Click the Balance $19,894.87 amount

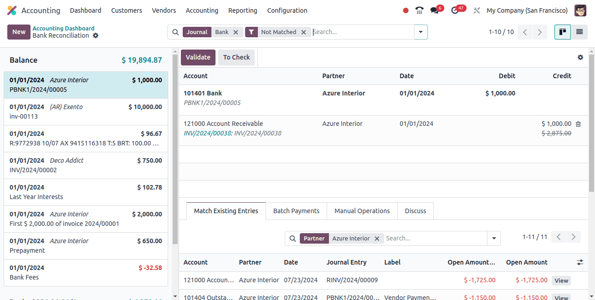(142, 60)
